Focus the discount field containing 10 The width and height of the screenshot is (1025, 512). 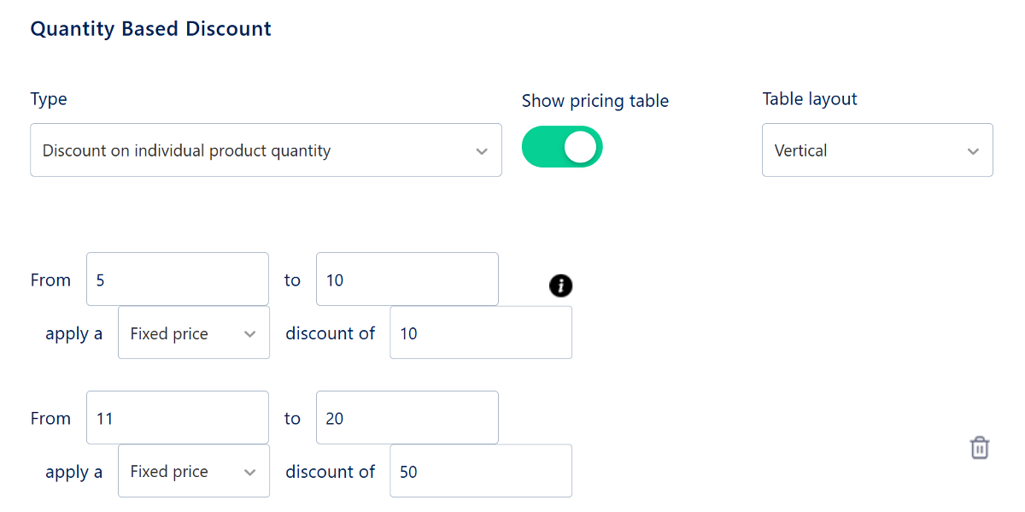coord(480,333)
